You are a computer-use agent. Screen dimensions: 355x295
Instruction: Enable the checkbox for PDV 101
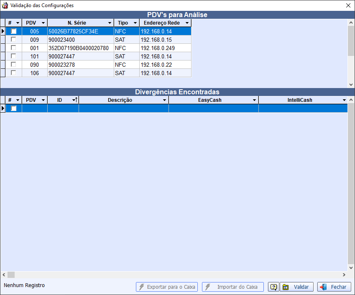point(14,56)
